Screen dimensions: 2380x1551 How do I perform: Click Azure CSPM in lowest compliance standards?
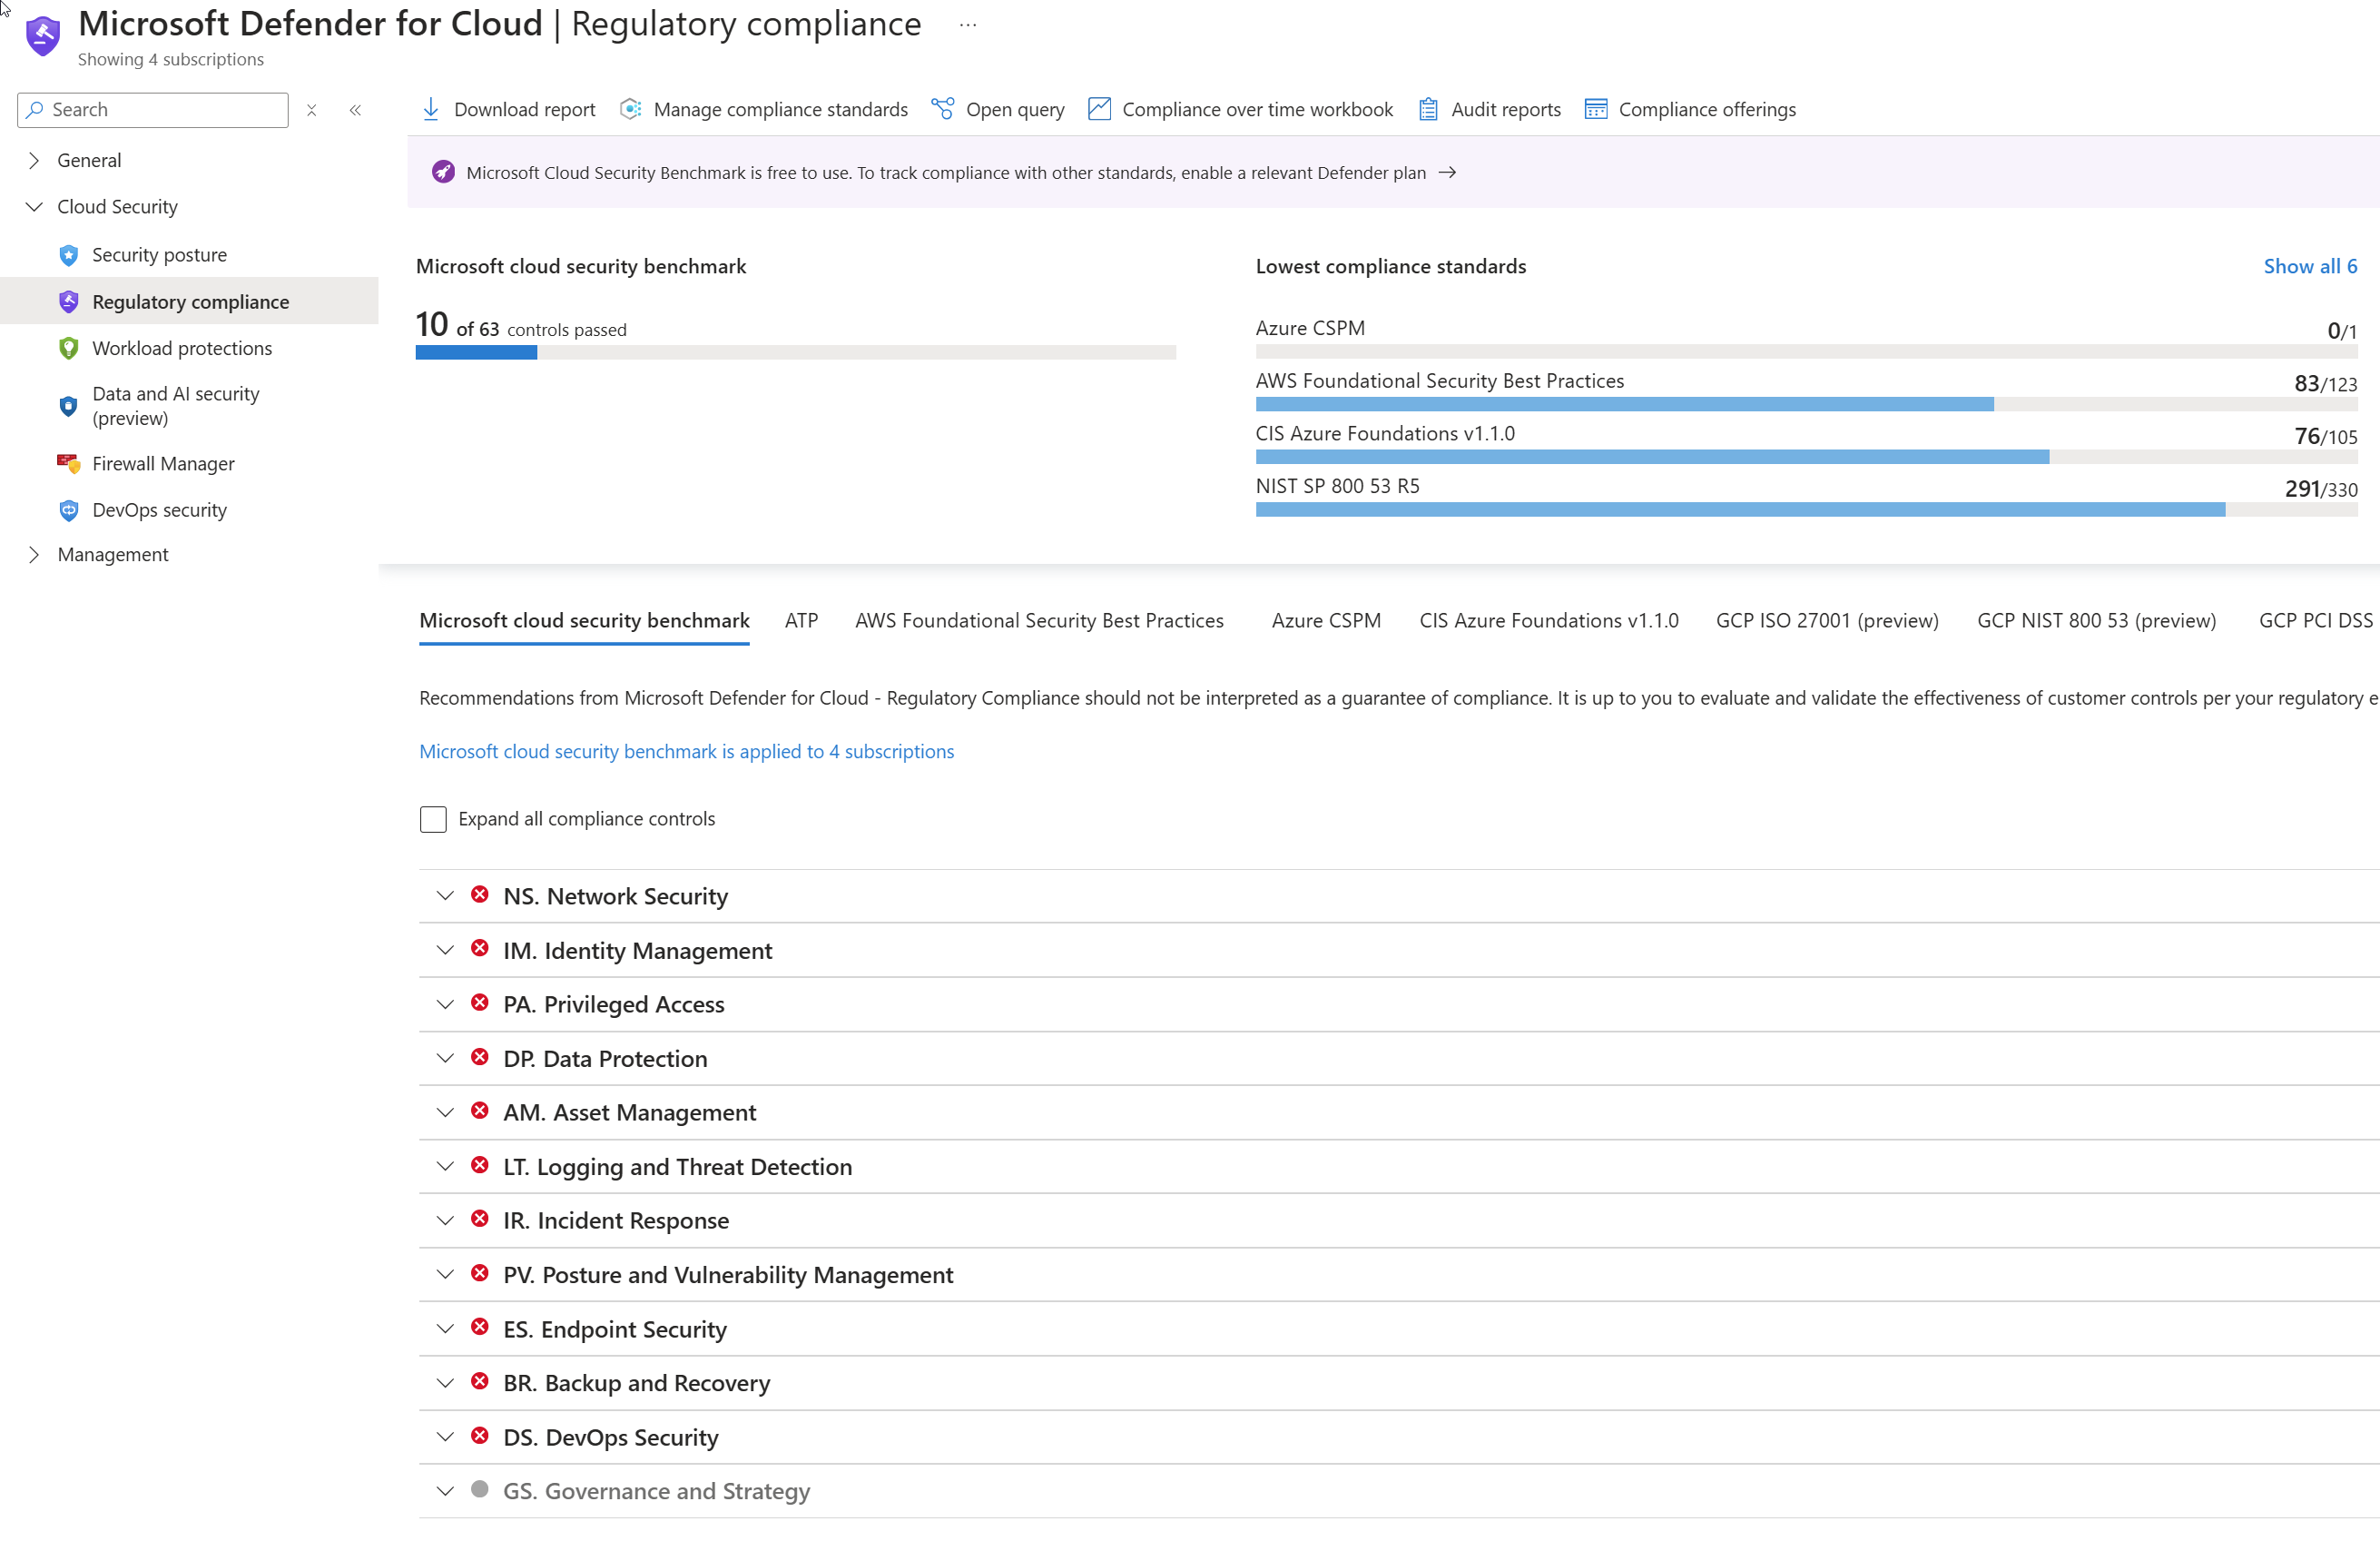click(1310, 328)
